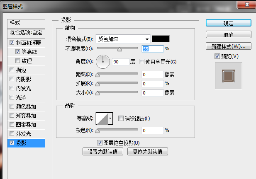Click the 距离 pixel input field
Image resolution: width=256 pixels, height=179 pixels.
(x=152, y=75)
